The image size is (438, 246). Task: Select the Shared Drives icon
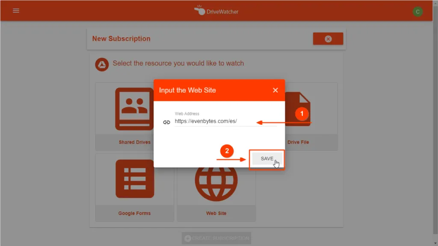[134, 109]
